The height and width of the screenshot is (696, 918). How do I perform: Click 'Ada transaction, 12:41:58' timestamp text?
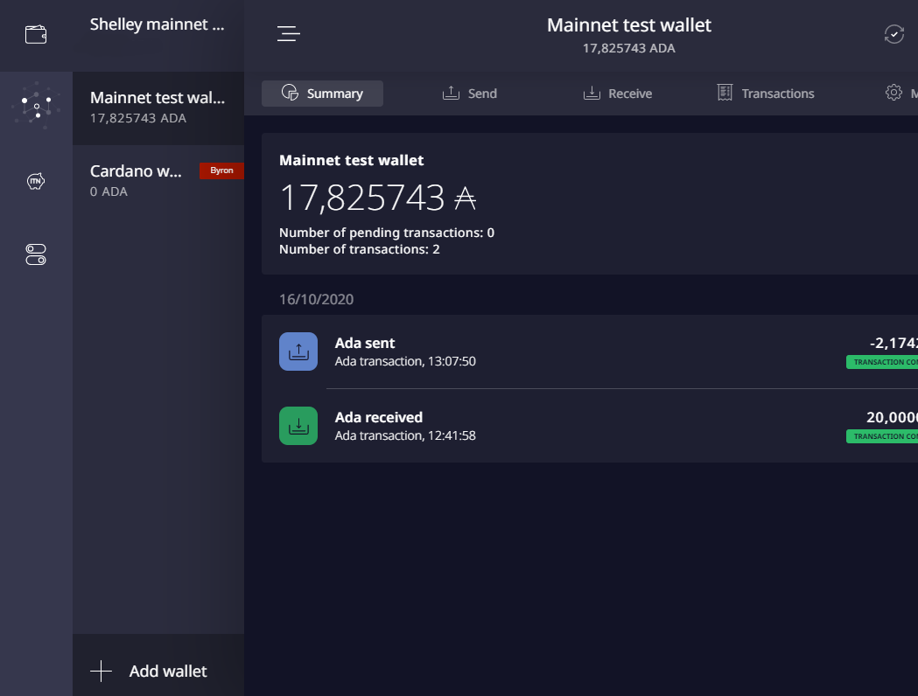(x=405, y=435)
